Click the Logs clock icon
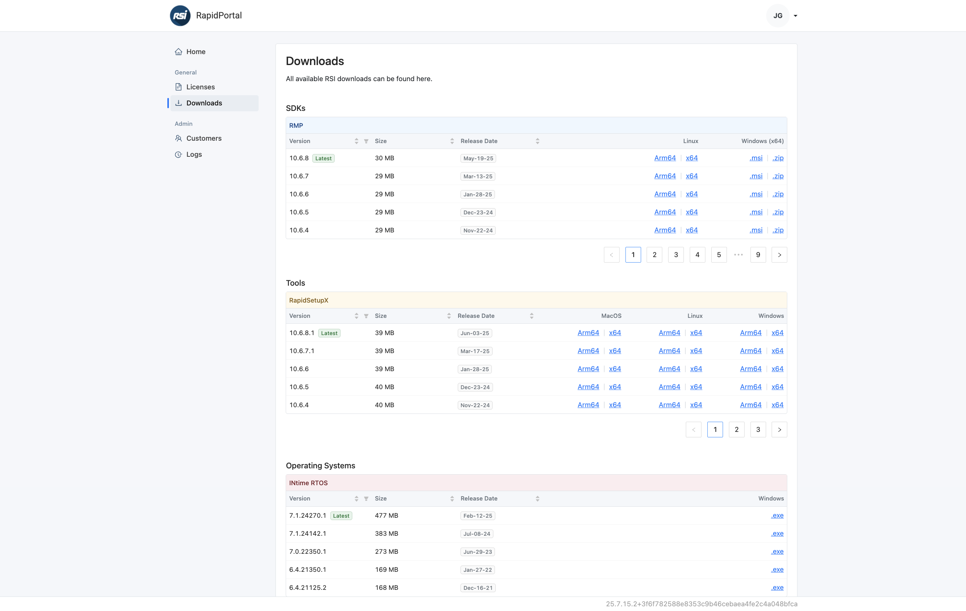Viewport: 966px width, 611px height. (x=179, y=154)
